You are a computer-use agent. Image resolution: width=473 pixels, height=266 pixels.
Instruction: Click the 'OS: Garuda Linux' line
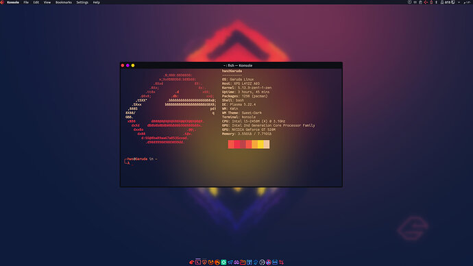(x=238, y=80)
